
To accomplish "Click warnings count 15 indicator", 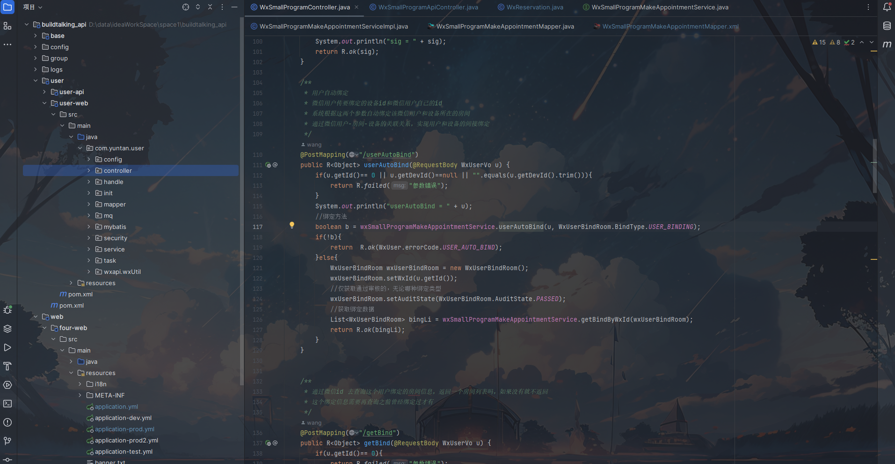I will coord(819,42).
